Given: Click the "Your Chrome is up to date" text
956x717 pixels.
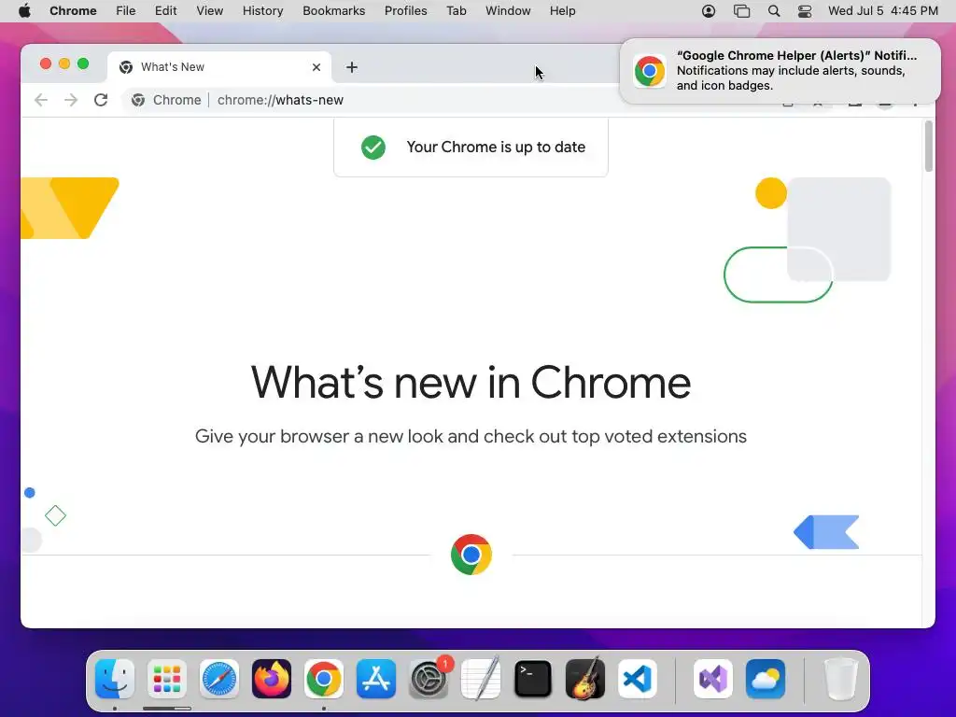Looking at the screenshot, I should tap(496, 147).
